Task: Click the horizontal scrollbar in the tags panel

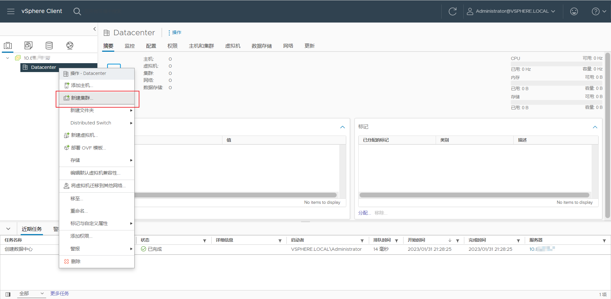Action: 474,195
